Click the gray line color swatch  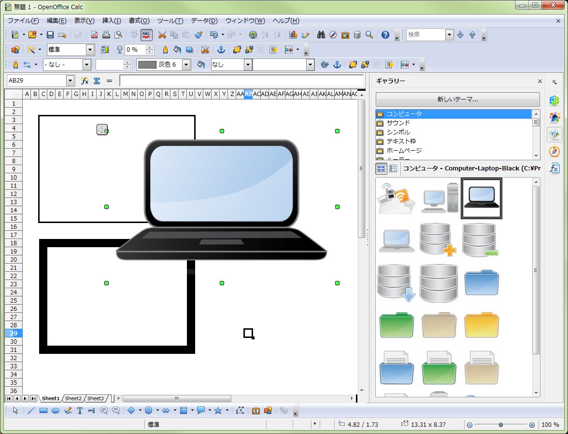point(147,65)
